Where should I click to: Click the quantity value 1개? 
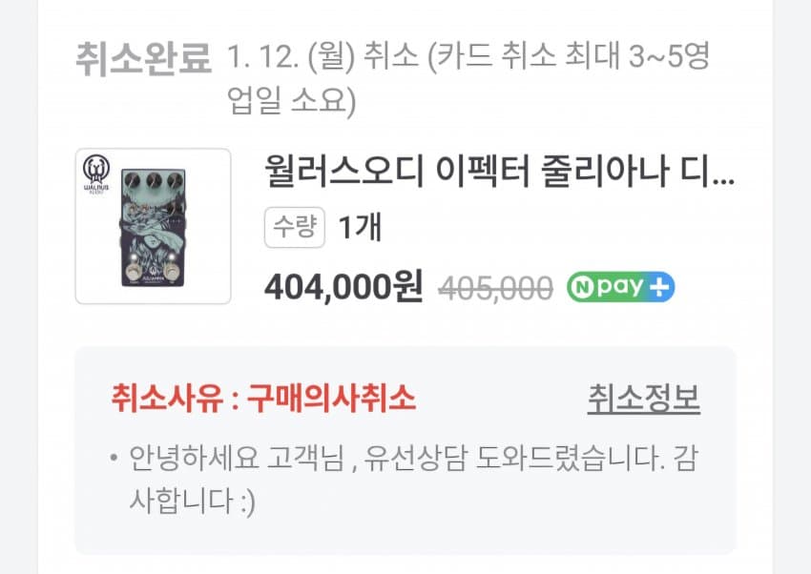click(x=360, y=227)
